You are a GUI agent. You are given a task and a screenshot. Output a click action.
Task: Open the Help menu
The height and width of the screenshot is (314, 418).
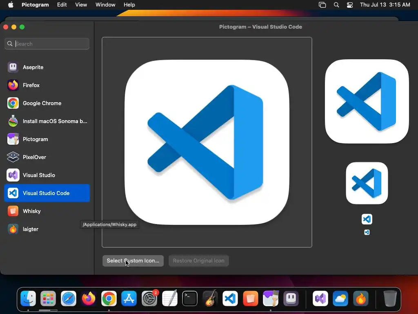pyautogui.click(x=129, y=4)
